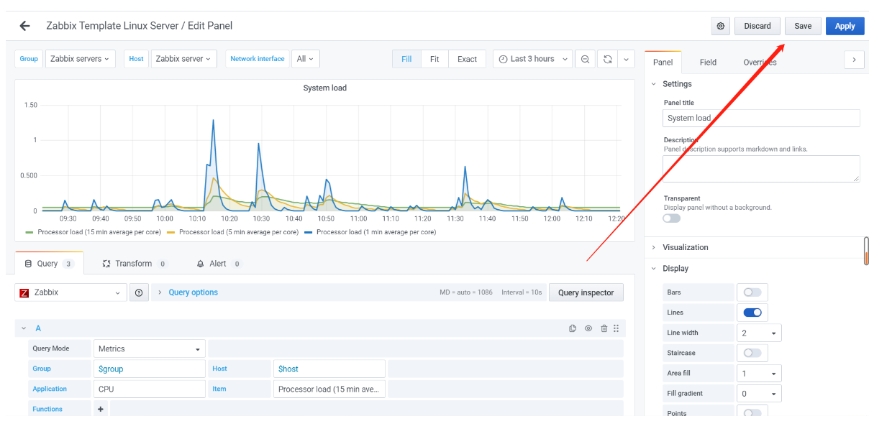Click the options pane scrollbar
Screen dimensions: 869x439
point(866,251)
